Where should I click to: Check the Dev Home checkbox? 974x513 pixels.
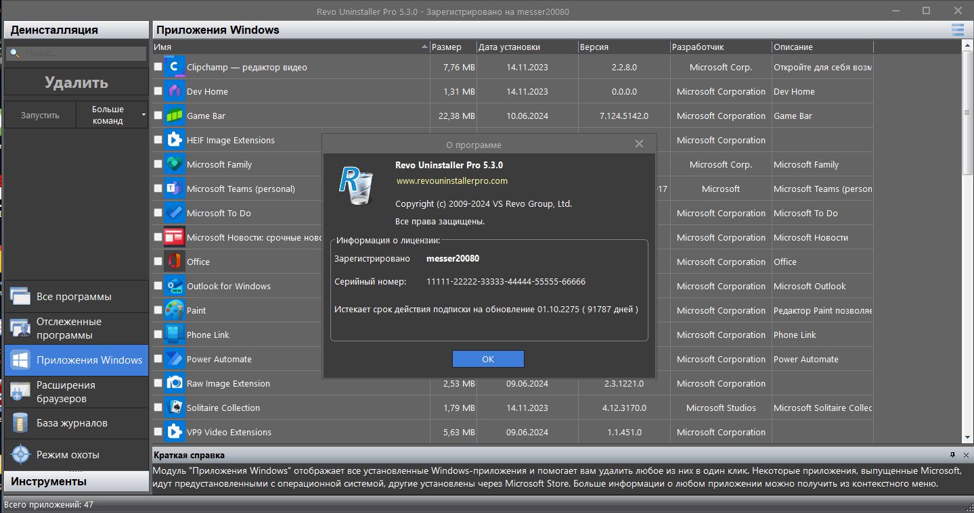(158, 91)
